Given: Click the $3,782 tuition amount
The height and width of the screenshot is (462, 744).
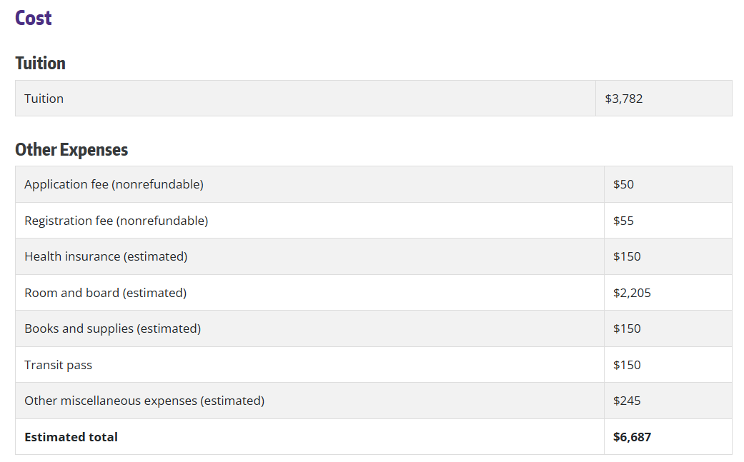Looking at the screenshot, I should tap(623, 99).
